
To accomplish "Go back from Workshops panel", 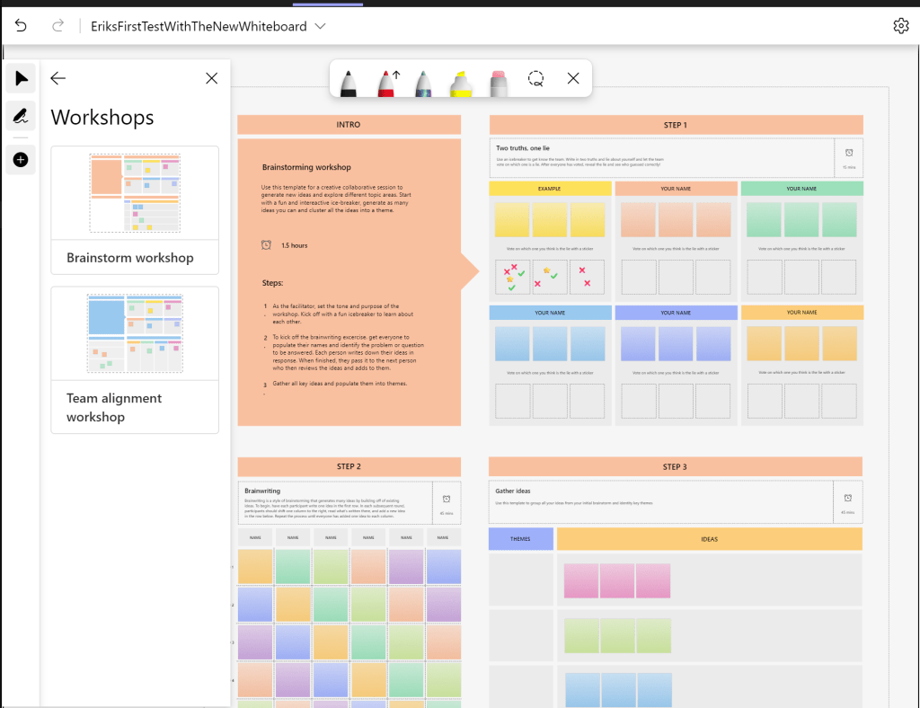I will click(x=58, y=79).
